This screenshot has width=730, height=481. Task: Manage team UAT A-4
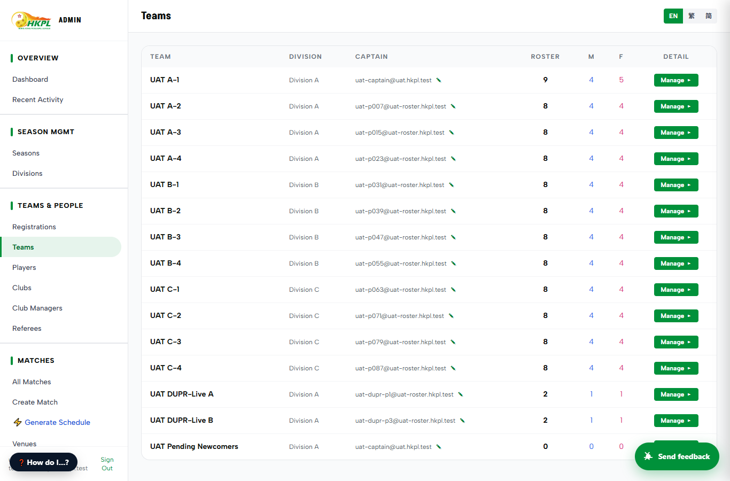[676, 159]
